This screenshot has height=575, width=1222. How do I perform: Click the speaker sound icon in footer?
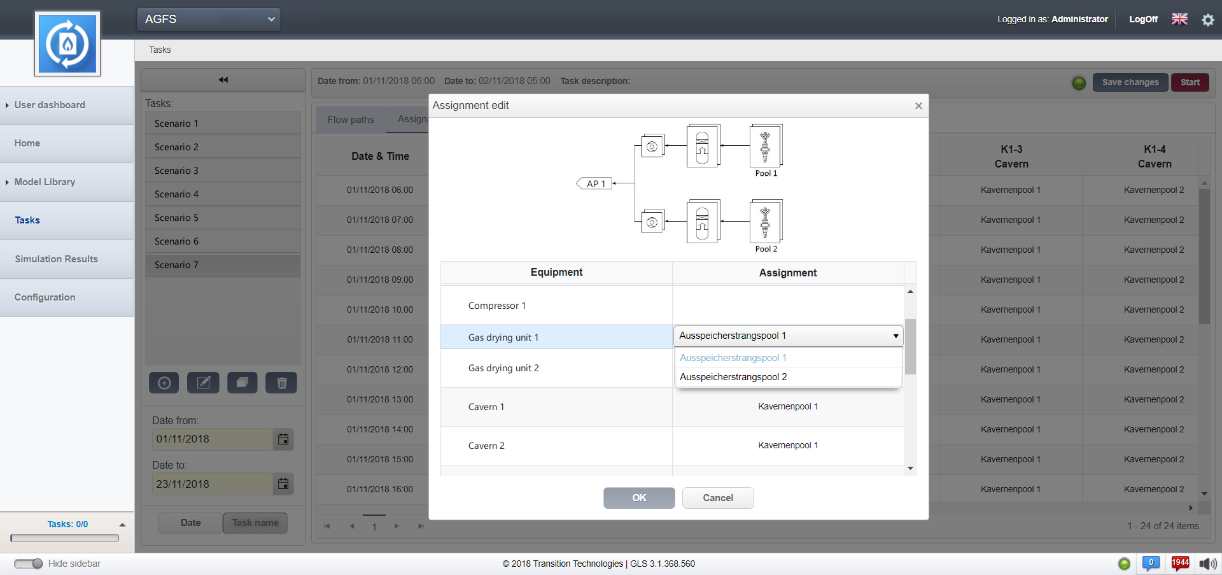click(1207, 564)
